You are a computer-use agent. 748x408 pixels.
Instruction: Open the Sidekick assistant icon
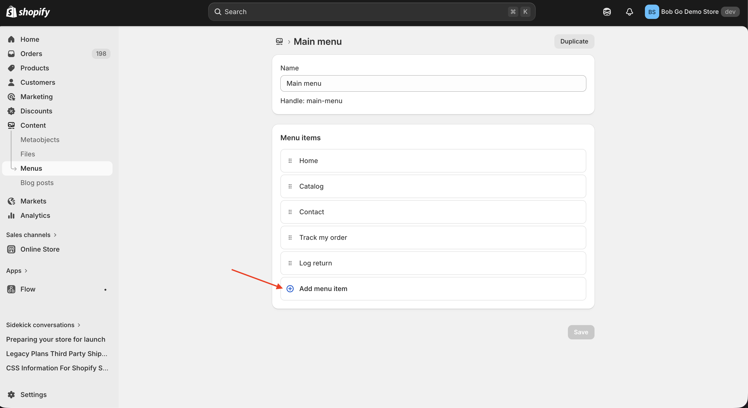tap(607, 12)
